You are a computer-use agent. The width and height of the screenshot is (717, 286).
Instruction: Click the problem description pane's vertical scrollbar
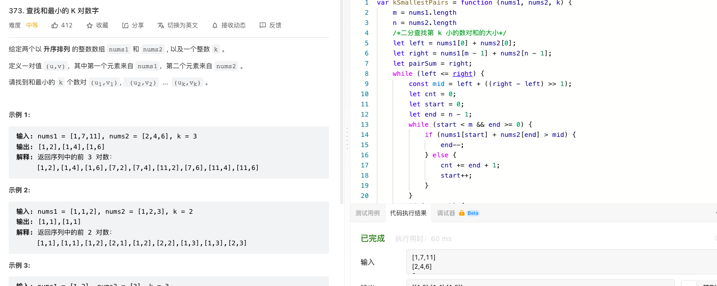[342, 102]
